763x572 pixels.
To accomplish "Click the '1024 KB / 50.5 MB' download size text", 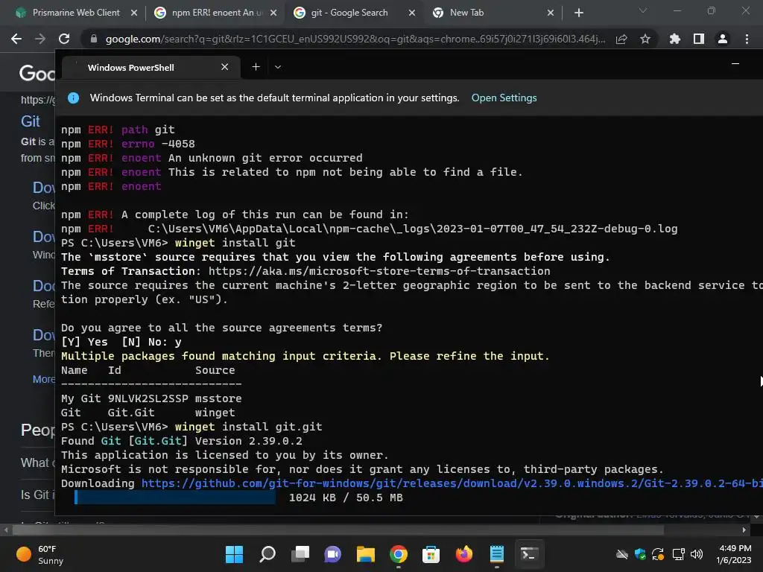I will [x=346, y=498].
